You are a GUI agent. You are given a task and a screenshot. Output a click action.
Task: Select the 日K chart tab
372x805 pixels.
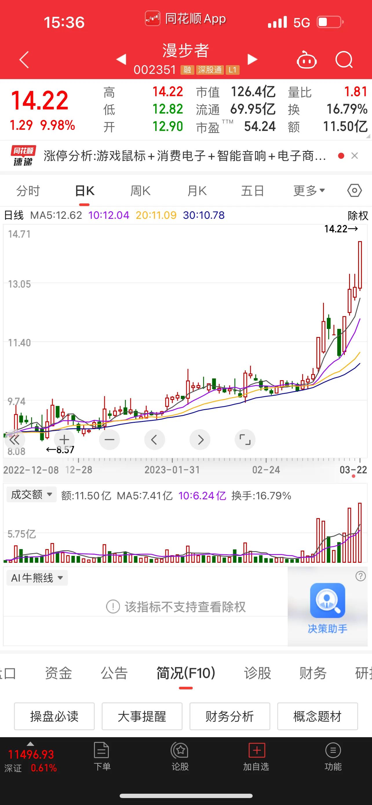tap(85, 191)
